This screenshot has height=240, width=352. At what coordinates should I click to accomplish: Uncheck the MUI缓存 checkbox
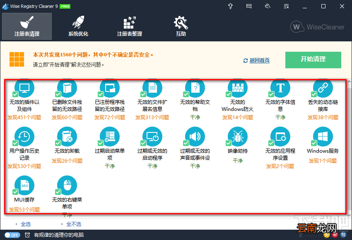15,192
